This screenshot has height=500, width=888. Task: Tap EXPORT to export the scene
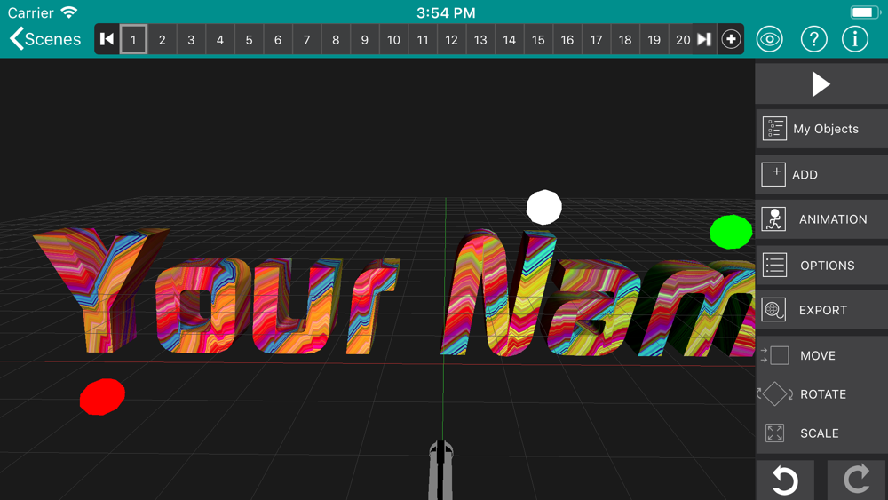coord(821,310)
